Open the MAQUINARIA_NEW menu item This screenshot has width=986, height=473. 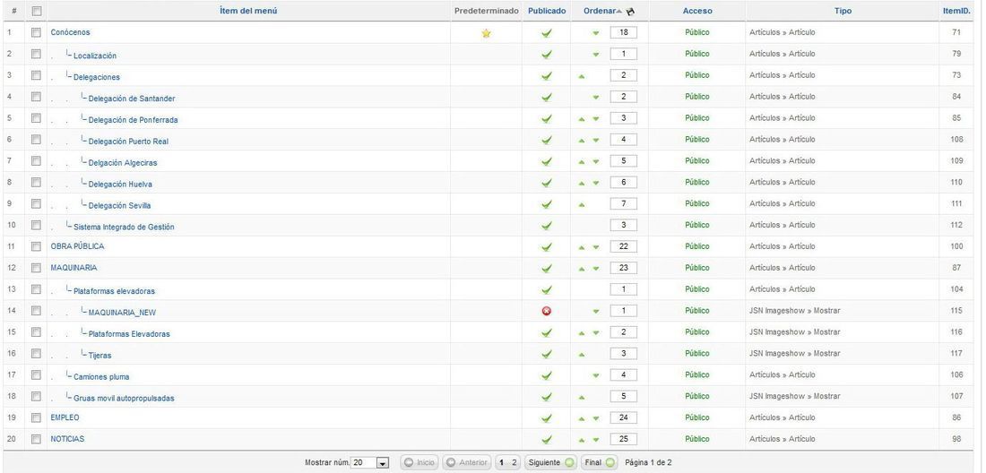[x=122, y=313]
